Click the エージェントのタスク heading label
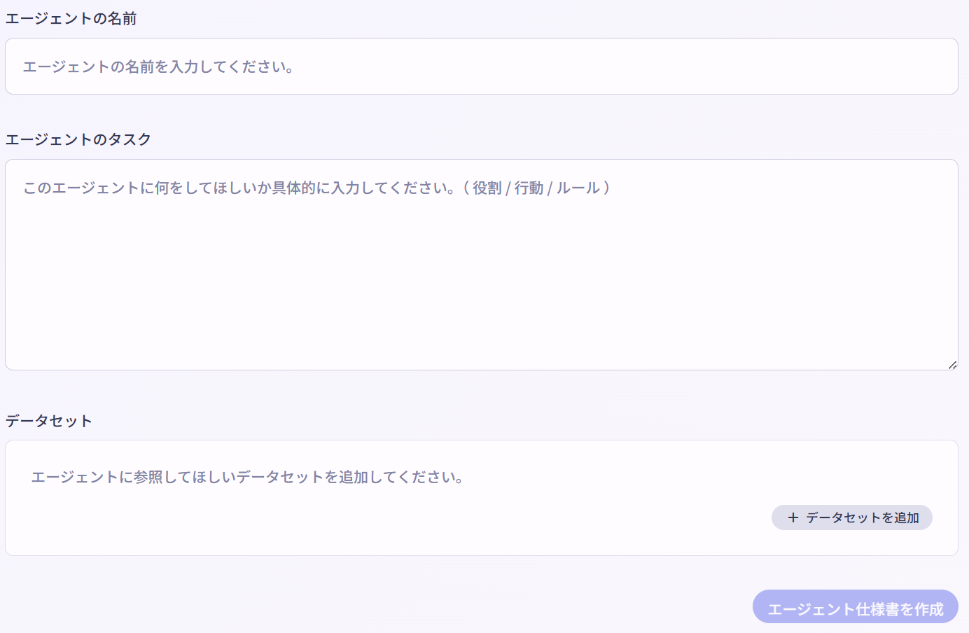Screen dimensions: 969x633 tap(78, 139)
